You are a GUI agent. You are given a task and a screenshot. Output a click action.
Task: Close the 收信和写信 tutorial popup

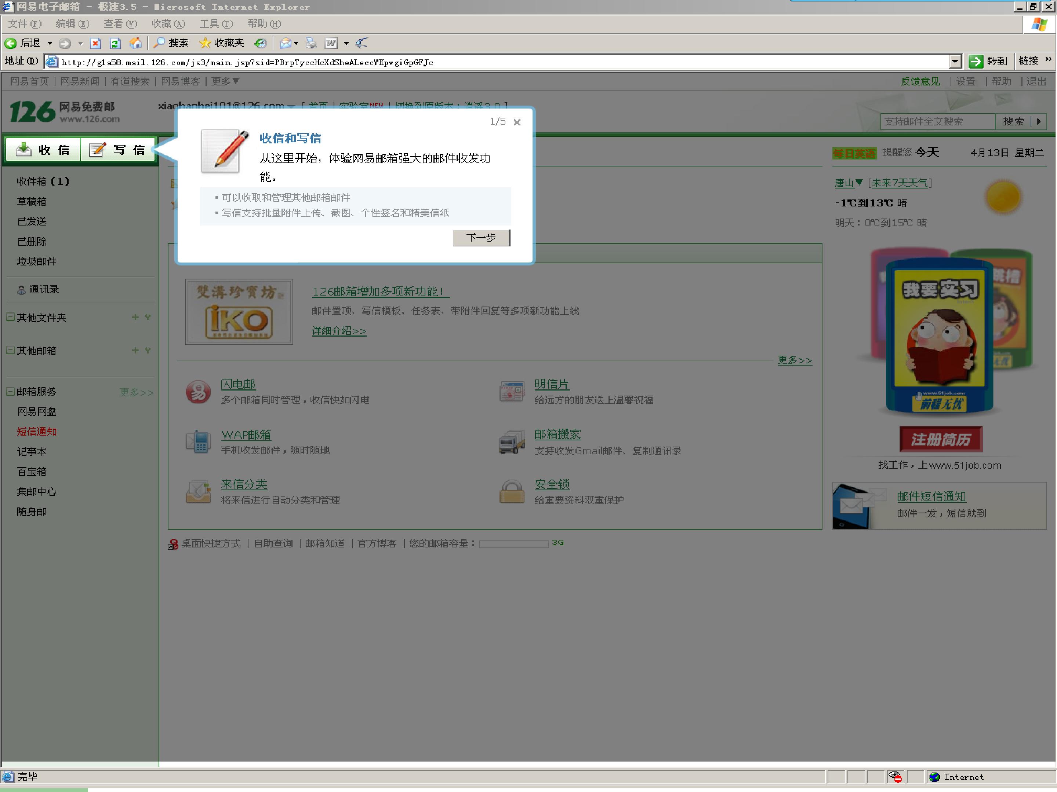coord(516,122)
